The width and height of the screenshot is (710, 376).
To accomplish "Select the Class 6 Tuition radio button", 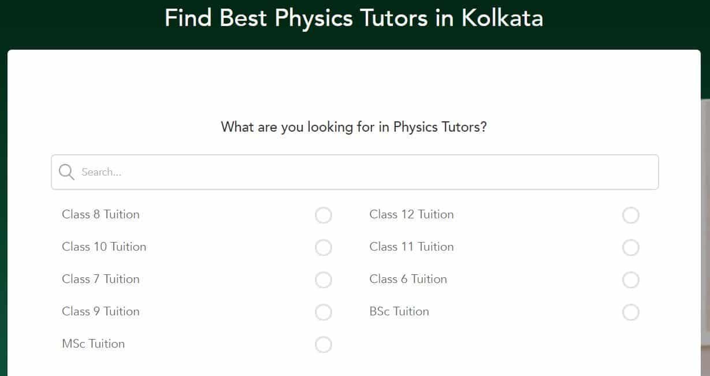I will click(x=631, y=280).
